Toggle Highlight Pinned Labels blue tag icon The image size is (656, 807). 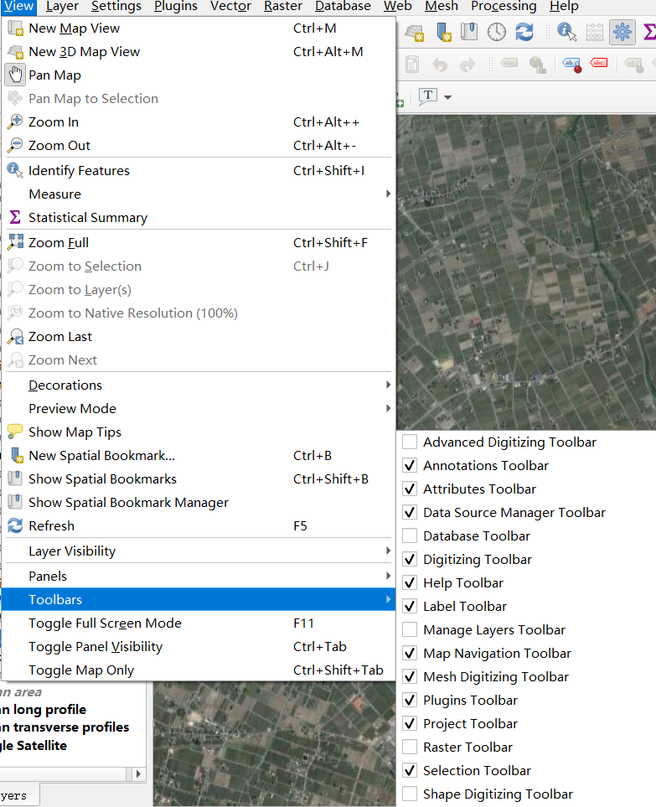coord(572,65)
